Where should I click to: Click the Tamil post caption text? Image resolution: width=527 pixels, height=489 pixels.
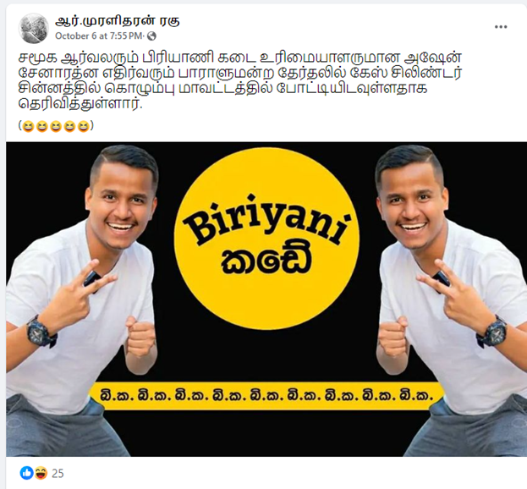coord(240,80)
